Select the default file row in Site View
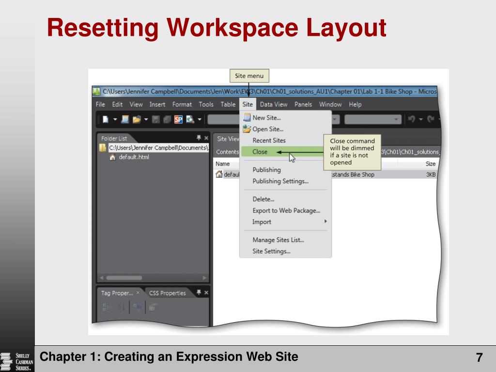The height and width of the screenshot is (372, 496). [326, 174]
